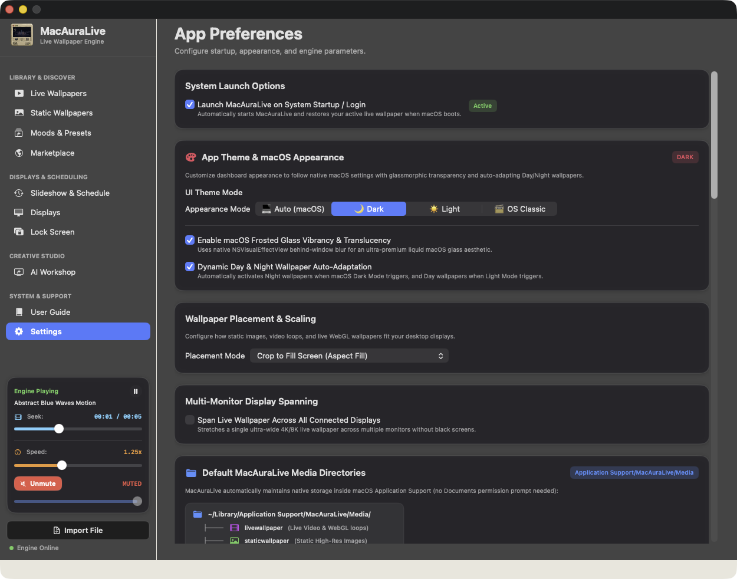Viewport: 737px width, 579px height.
Task: Switch to Light appearance mode
Action: coord(444,209)
